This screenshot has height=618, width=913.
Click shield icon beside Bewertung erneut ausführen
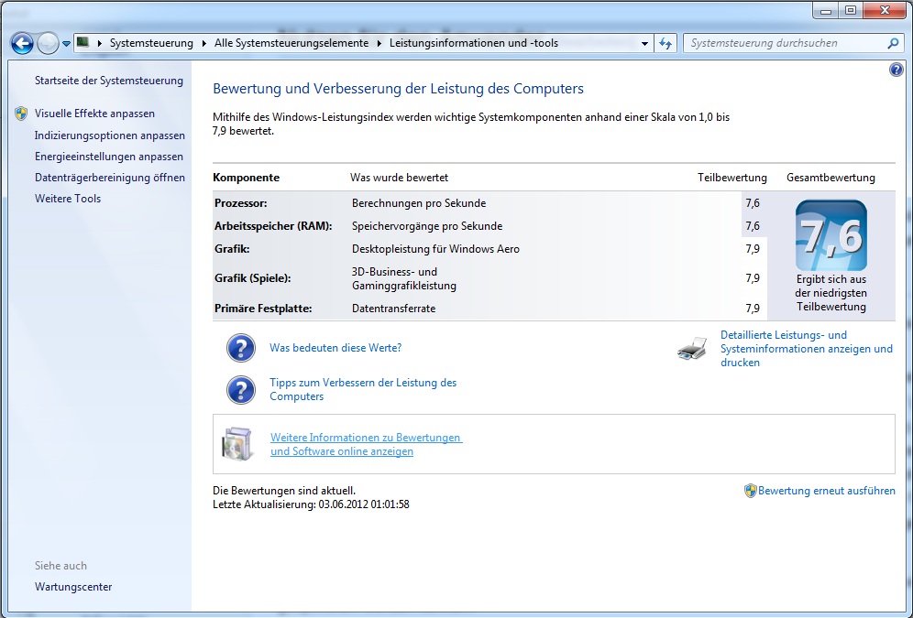coord(751,491)
